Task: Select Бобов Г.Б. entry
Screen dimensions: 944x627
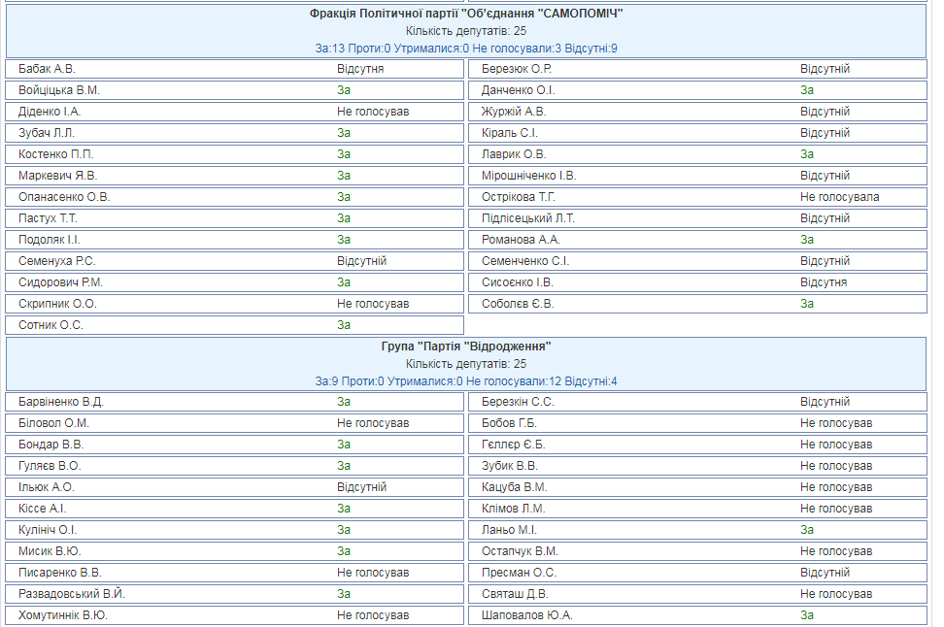Action: pyautogui.click(x=509, y=423)
